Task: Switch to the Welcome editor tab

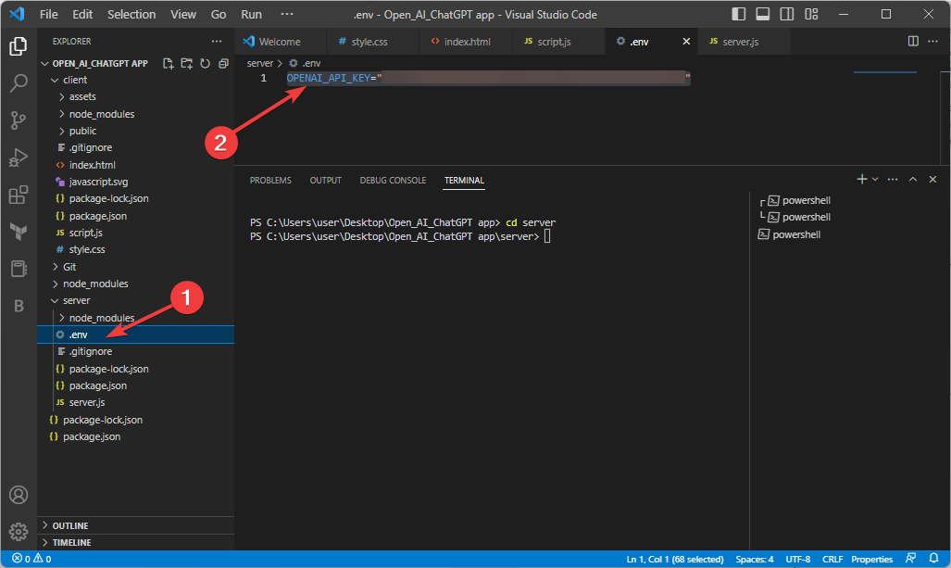Action: [280, 42]
